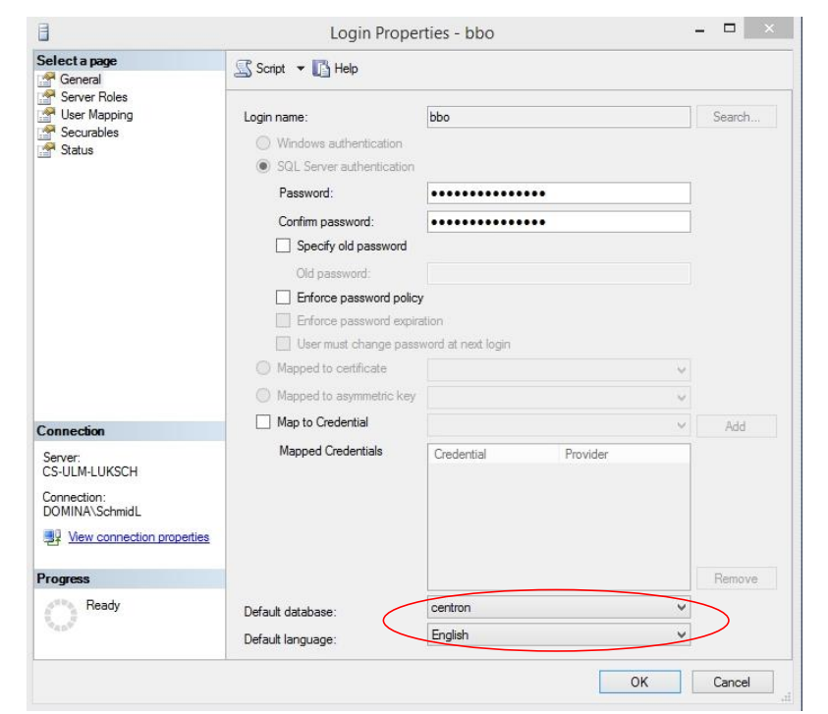Expand the Default database dropdown
This screenshot has height=714, width=828.
[682, 608]
